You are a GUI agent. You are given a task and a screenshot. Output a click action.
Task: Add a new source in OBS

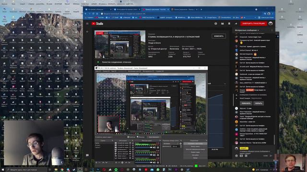pos(116,162)
